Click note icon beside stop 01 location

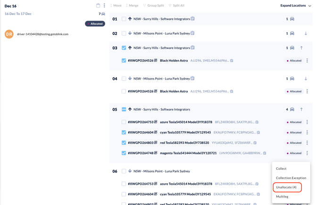click(193, 19)
